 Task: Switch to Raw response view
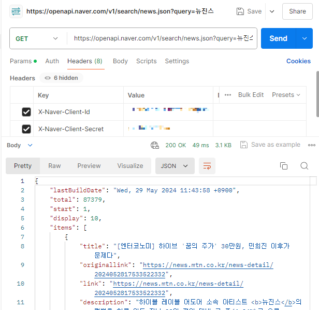[x=54, y=166]
